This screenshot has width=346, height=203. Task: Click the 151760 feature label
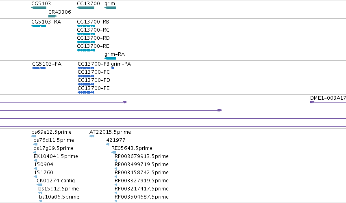pos(44,173)
